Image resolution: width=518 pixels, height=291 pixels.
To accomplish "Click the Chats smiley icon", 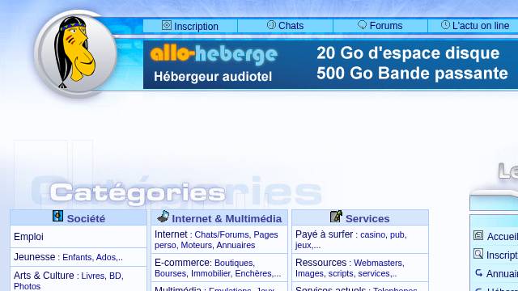I will click(271, 25).
